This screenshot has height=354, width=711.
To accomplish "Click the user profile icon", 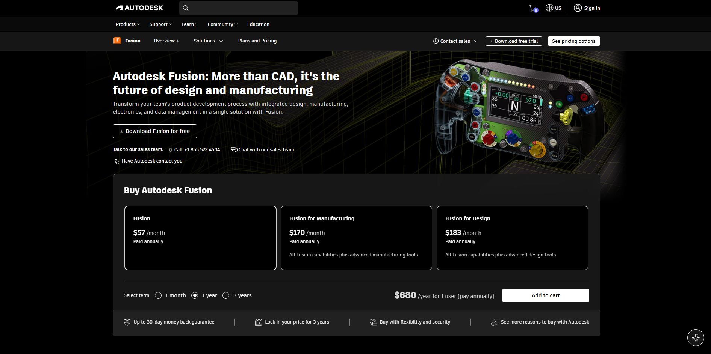I will point(578,8).
